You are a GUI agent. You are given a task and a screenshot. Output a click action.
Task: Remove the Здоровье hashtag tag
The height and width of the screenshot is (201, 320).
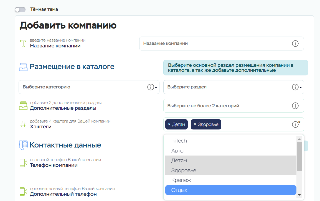coord(195,124)
